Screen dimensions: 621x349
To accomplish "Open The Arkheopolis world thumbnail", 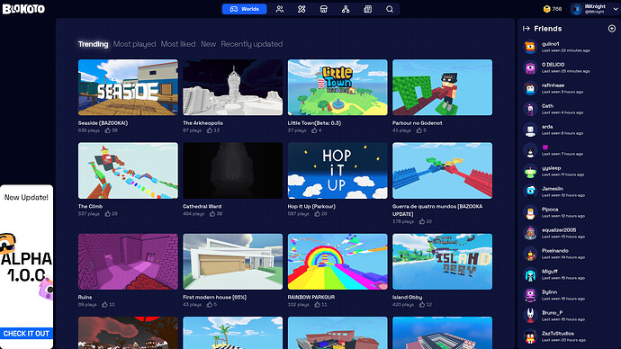I will (233, 87).
